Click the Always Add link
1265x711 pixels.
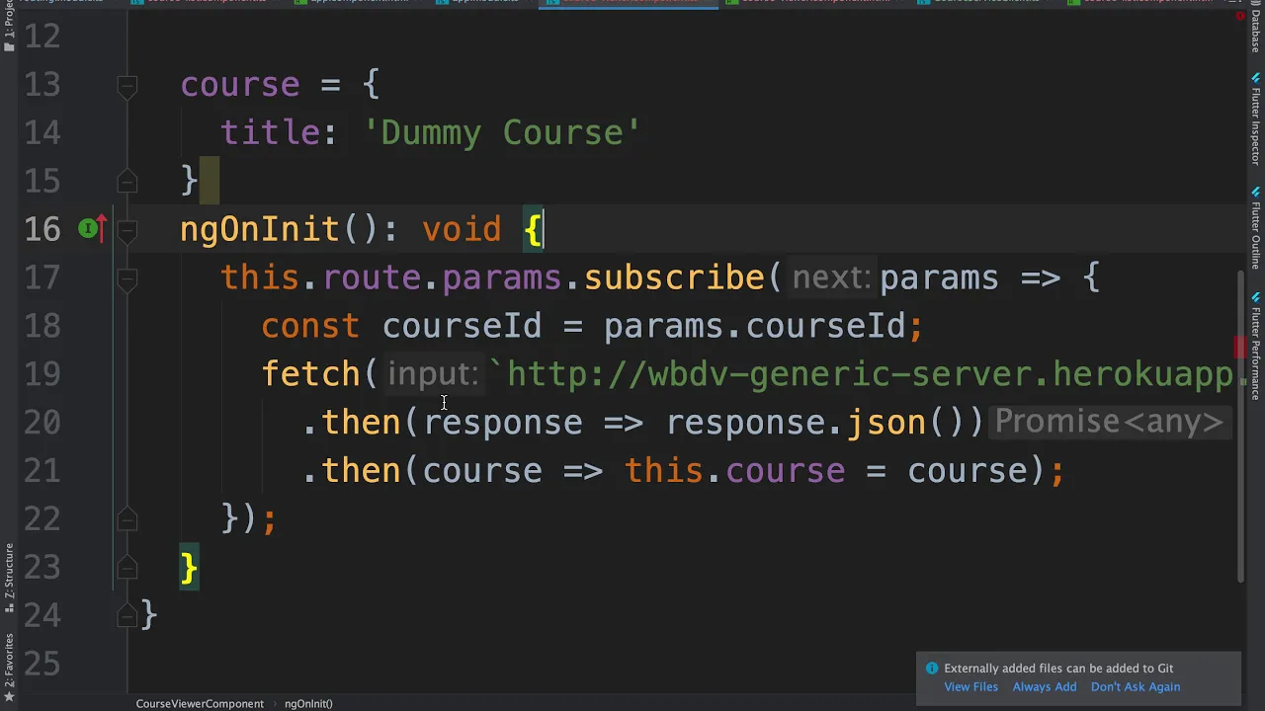(x=1044, y=687)
